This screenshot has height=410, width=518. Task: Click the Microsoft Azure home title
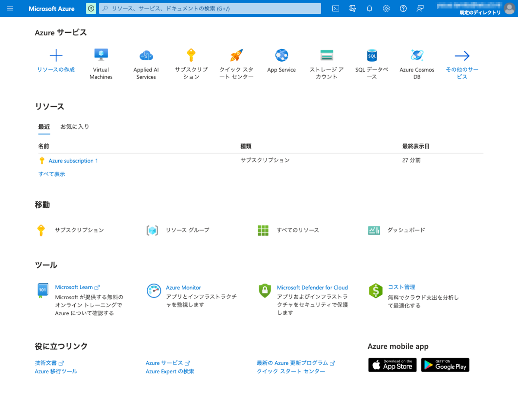point(51,9)
